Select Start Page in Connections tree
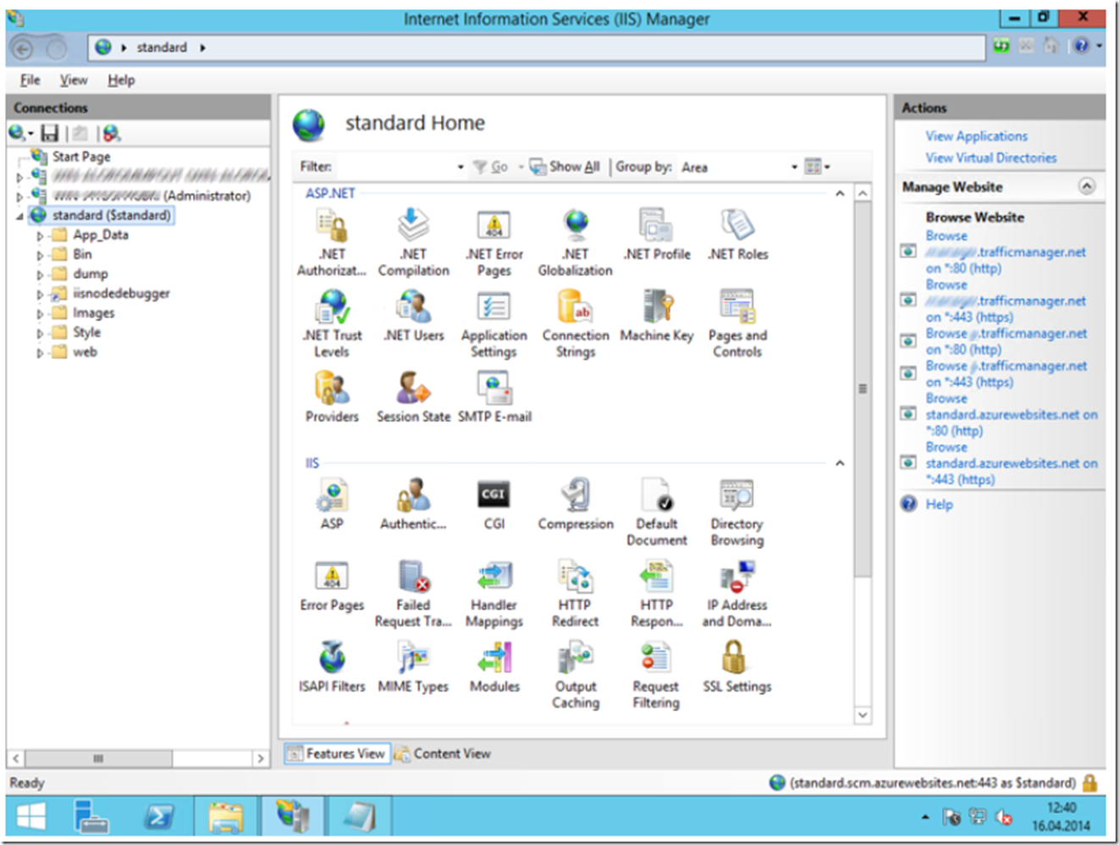 [80, 157]
